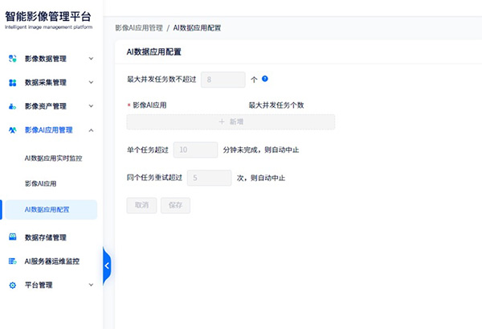
Task: Click the 影像资产管理 icon
Action: click(13, 106)
